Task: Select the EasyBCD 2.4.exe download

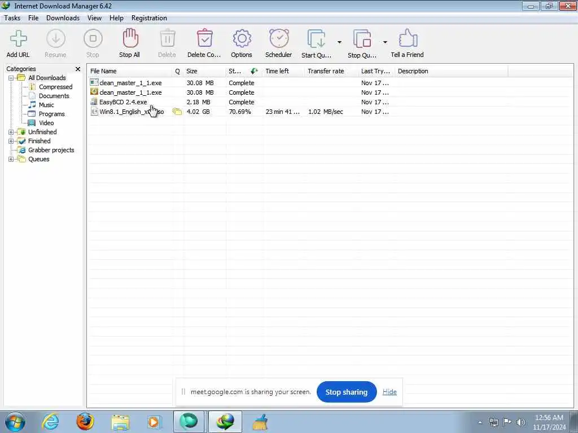Action: [x=122, y=102]
